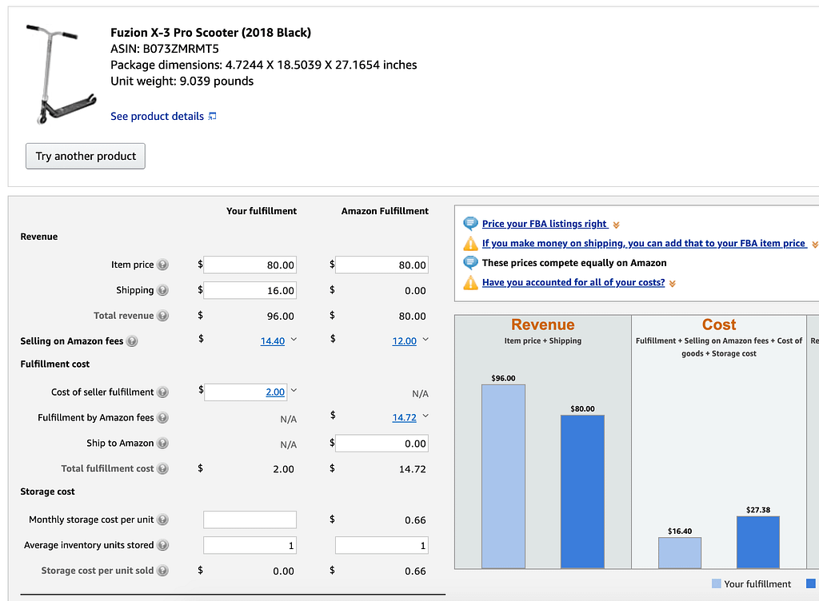Click Your fulfillment Average inventory units field
Viewport: 819px width, 601px height.
click(x=250, y=545)
